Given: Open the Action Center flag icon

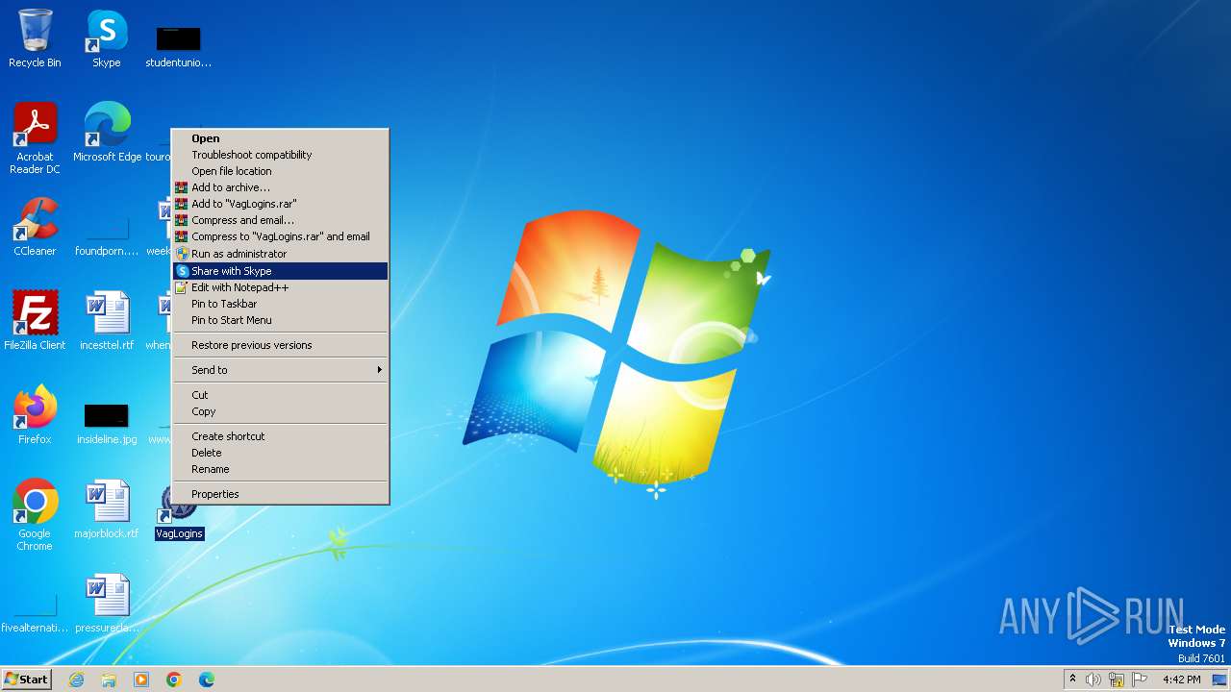Looking at the screenshot, I should [x=1140, y=680].
